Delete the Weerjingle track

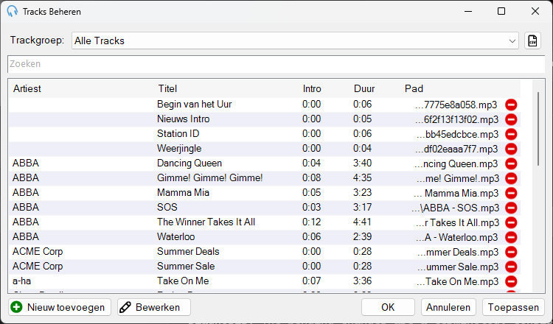click(x=511, y=149)
